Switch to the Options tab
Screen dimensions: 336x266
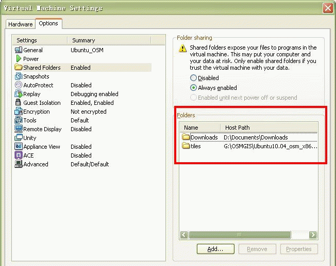pyautogui.click(x=48, y=23)
